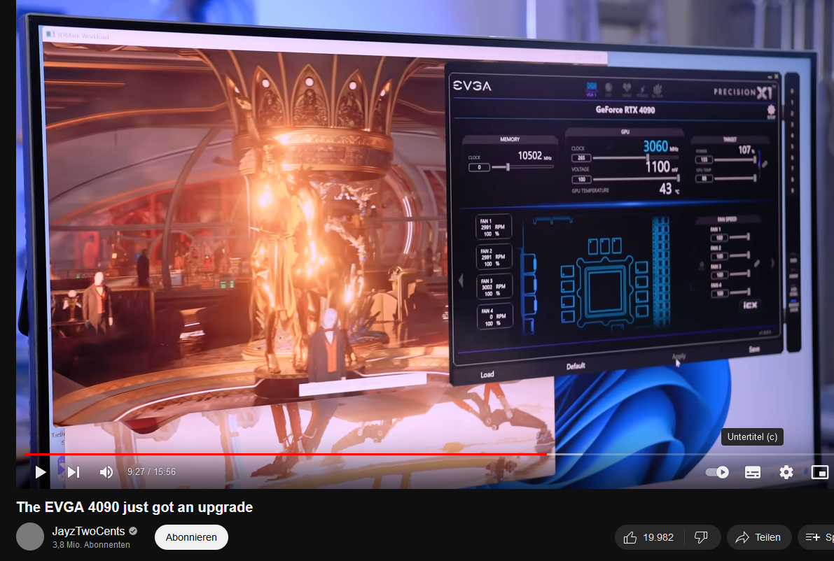Open video settings gear menu
Screen dimensions: 834x561
click(x=786, y=471)
